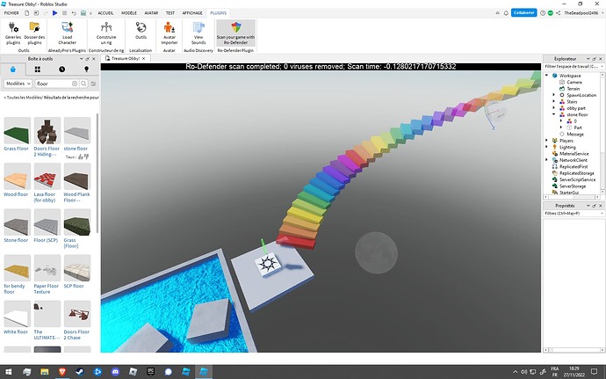Open the Creations lightbulb tab in toolbox
The height and width of the screenshot is (379, 606).
pyautogui.click(x=86, y=69)
